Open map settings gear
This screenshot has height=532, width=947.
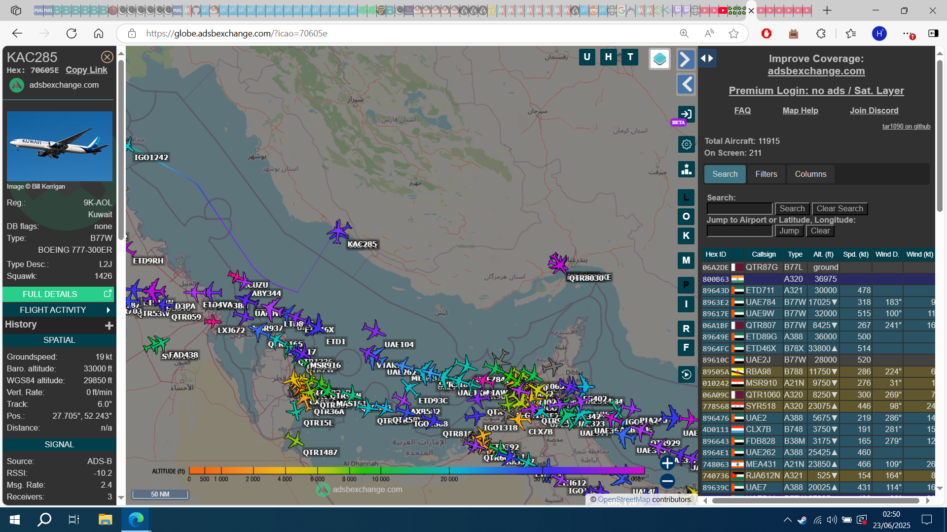pos(686,145)
